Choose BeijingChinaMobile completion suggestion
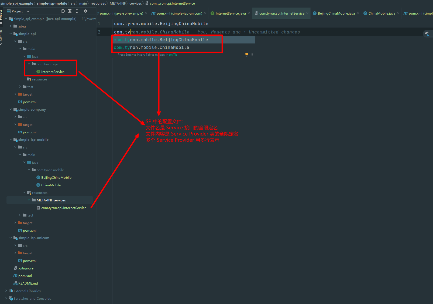This screenshot has height=304, width=433. click(x=183, y=40)
